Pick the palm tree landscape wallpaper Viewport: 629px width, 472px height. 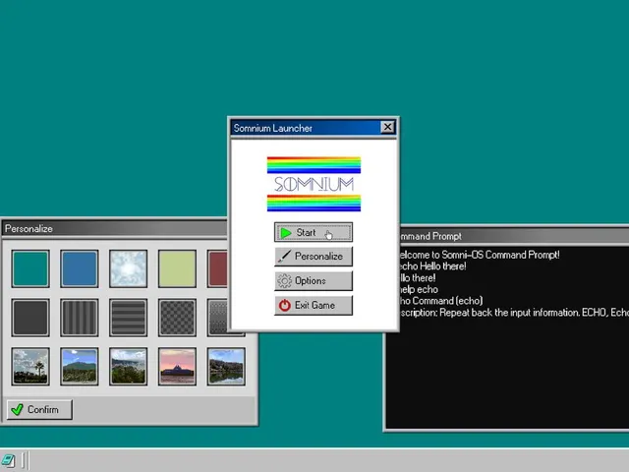pyautogui.click(x=30, y=367)
